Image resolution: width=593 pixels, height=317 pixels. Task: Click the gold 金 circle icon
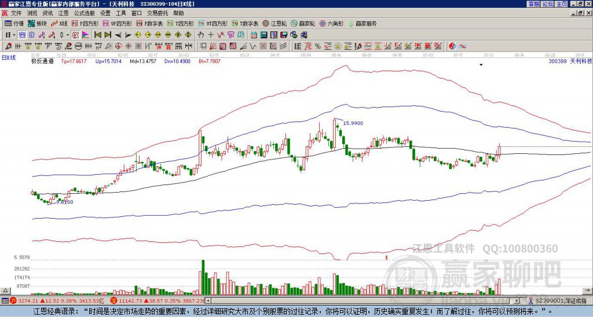338,46
